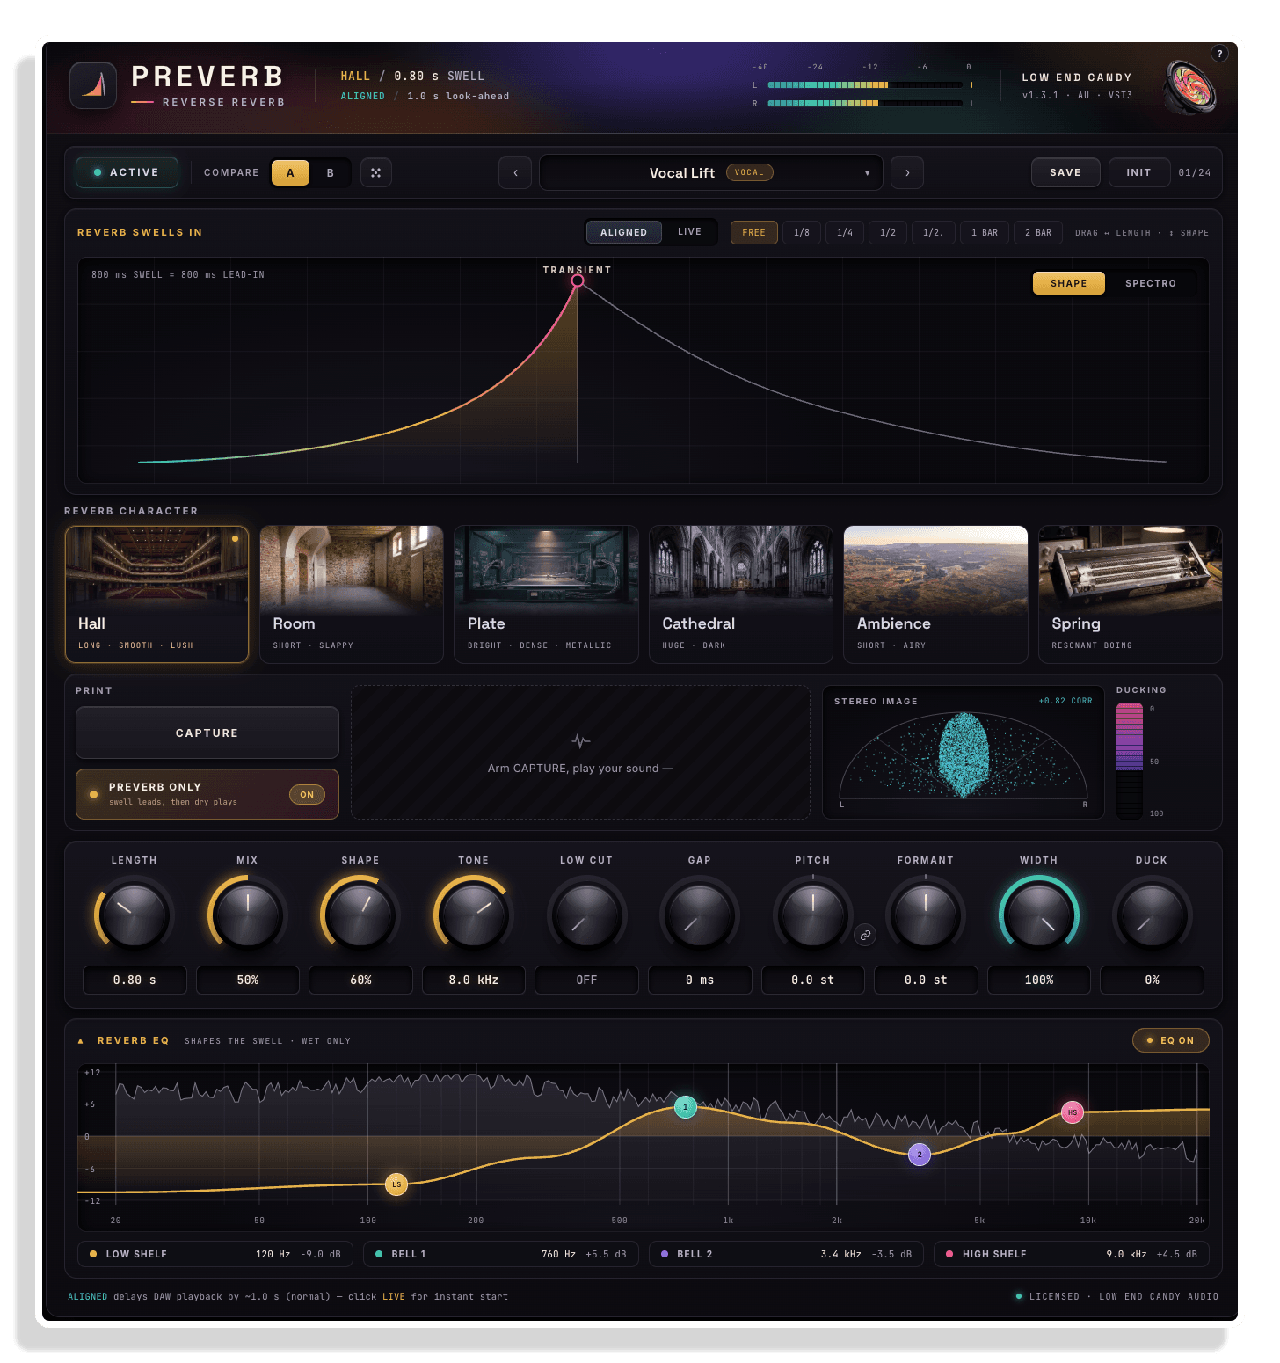Image resolution: width=1280 pixels, height=1363 pixels.
Task: Open BELL 2 band settings
Action: 787,1254
